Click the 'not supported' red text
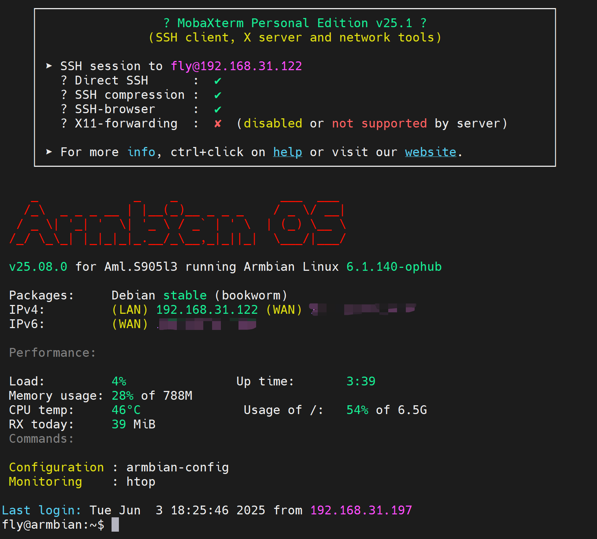 (x=379, y=123)
